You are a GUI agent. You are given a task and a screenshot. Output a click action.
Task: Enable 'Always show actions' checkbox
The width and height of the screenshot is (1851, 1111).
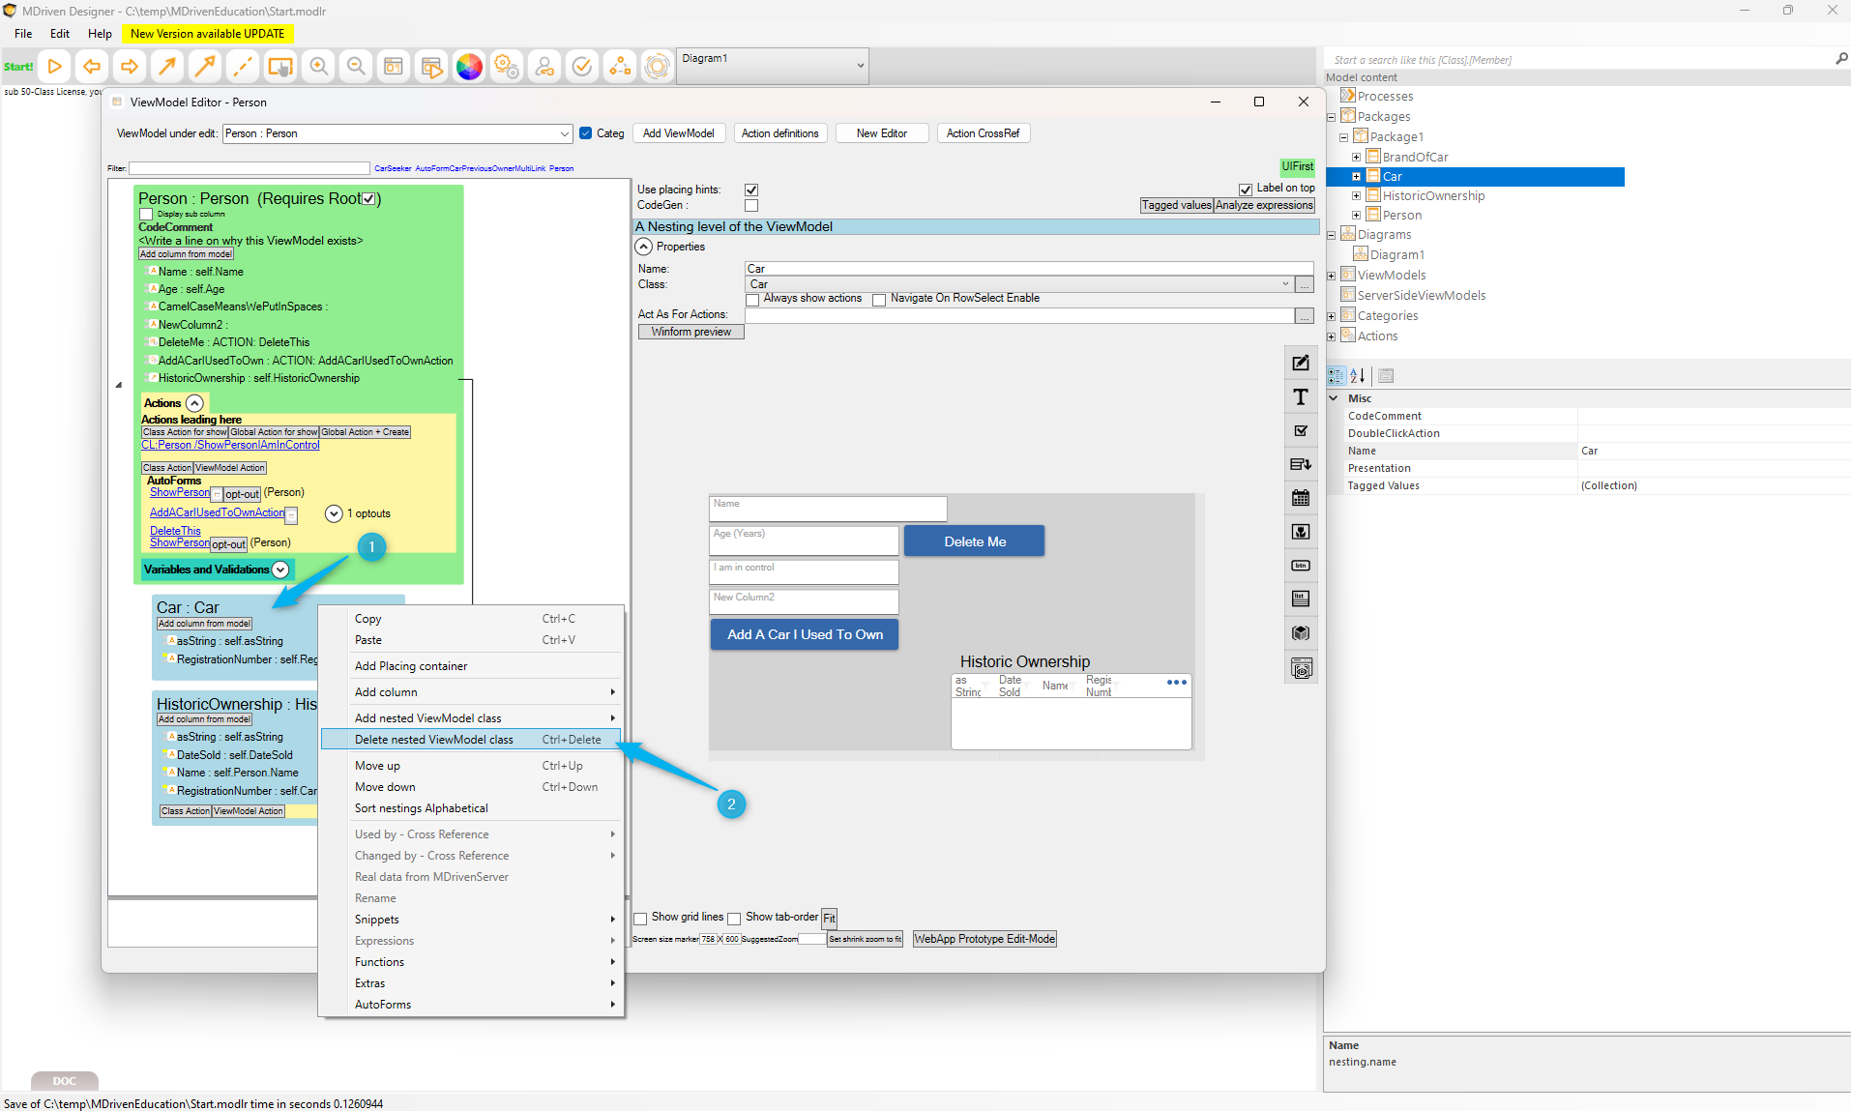coord(752,300)
